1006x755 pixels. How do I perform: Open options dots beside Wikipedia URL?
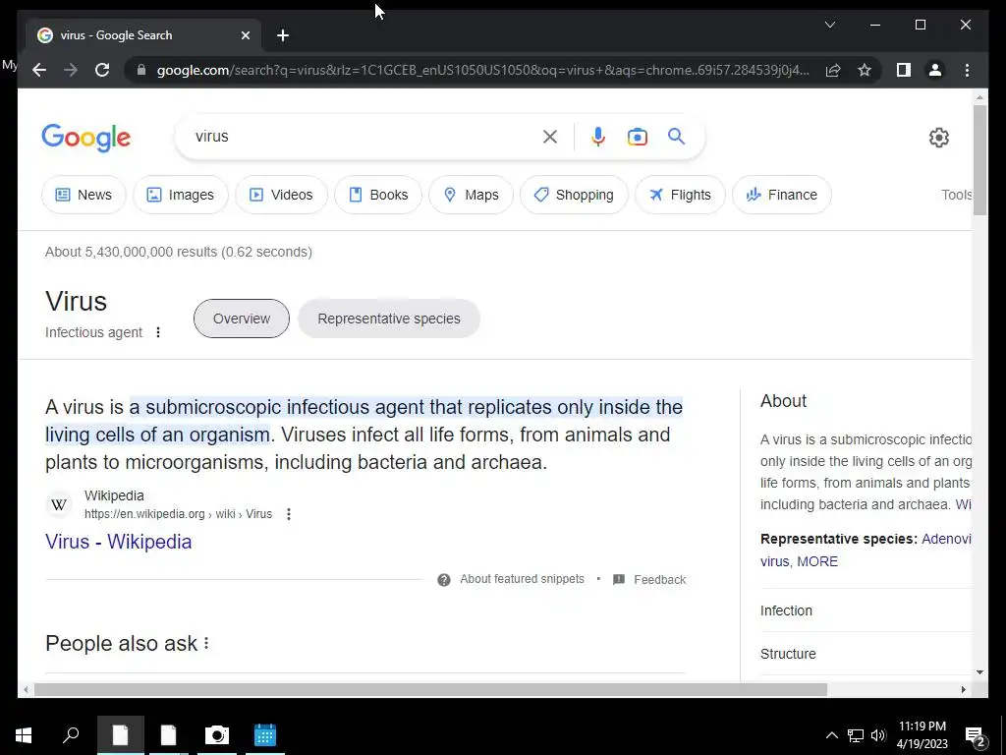click(x=289, y=513)
